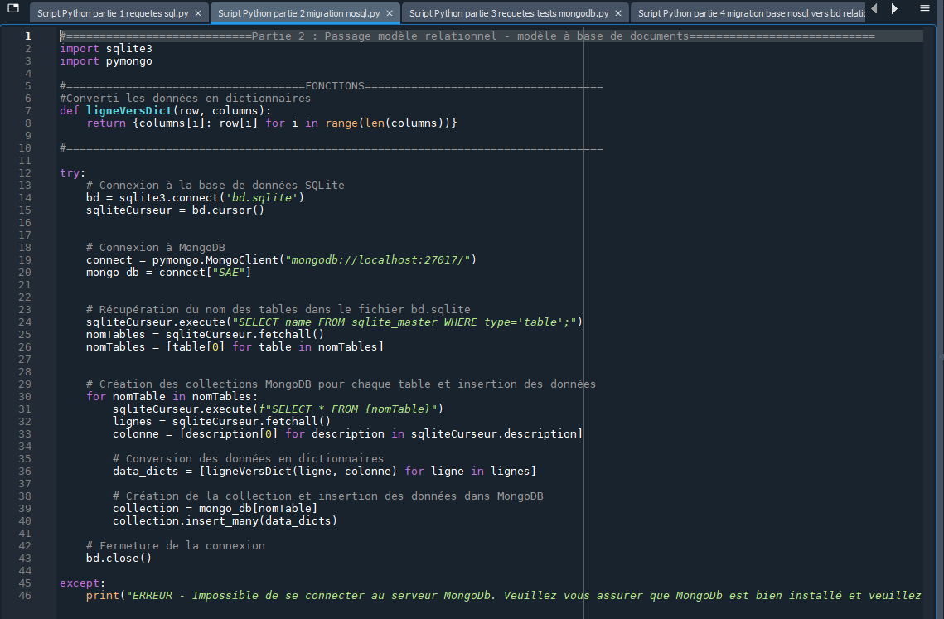The height and width of the screenshot is (619, 944).
Task: Close the 'partie 1 requetes sql.py' tab
Action: pyautogui.click(x=199, y=13)
